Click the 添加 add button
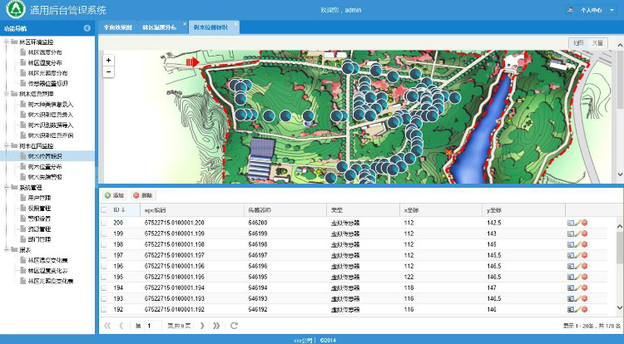The height and width of the screenshot is (344, 624). (114, 195)
